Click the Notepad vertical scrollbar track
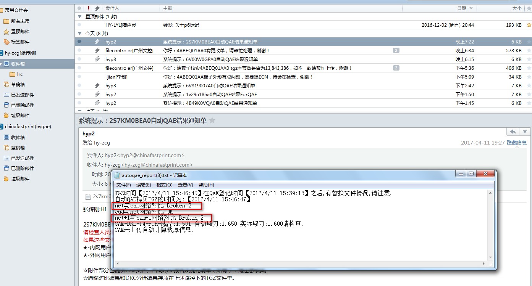Image resolution: width=532 pixels, height=286 pixels. 490,225
